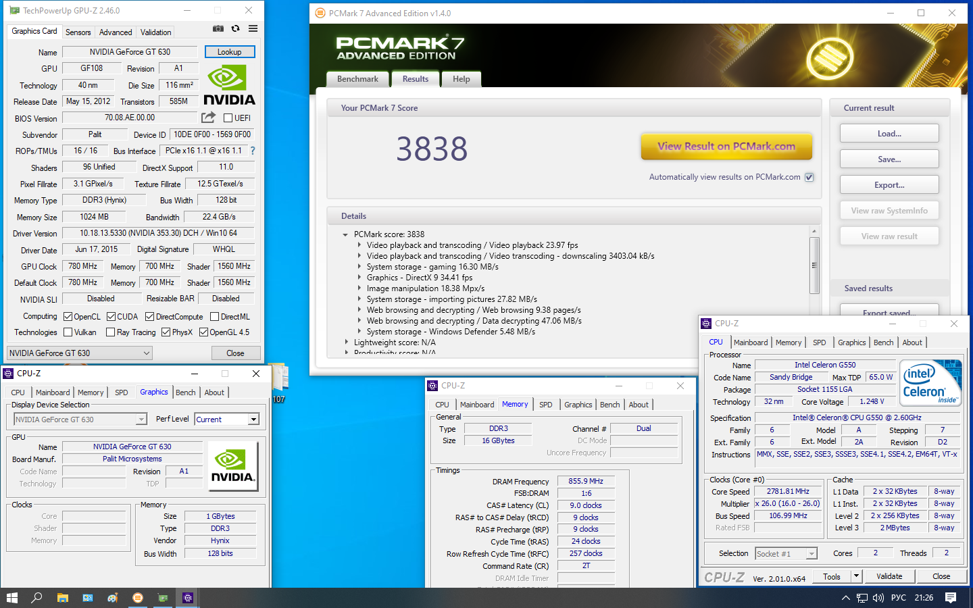Screen dimensions: 973x608
Task: Open taskbar search magnifier
Action: tap(37, 598)
